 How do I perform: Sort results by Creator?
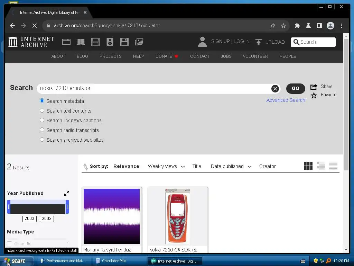pyautogui.click(x=268, y=167)
